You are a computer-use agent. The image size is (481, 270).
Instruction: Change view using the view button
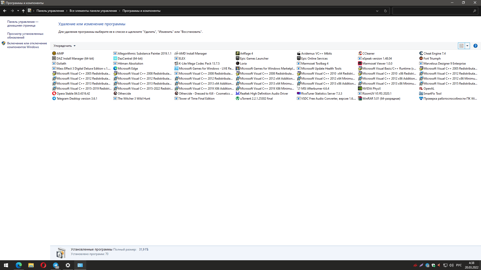461,46
